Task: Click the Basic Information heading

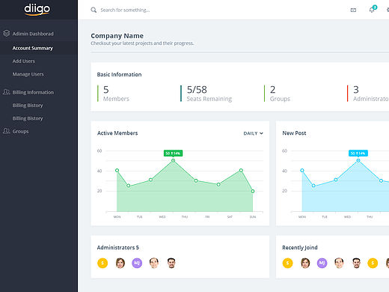Action: click(119, 74)
